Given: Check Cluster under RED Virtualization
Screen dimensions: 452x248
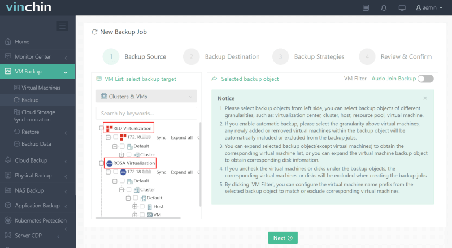Looking at the screenshot, I should click(x=129, y=155).
